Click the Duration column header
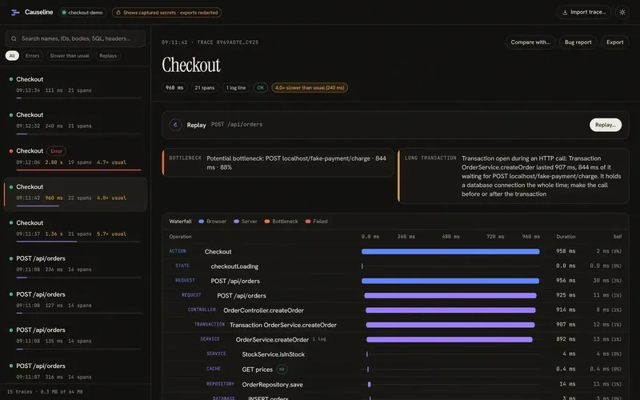Screen dimensions: 640x400 click(x=566, y=237)
